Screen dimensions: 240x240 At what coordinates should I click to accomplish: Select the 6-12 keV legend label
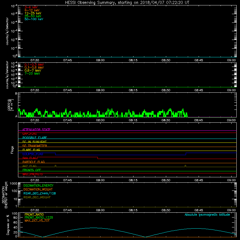[x=32, y=10]
